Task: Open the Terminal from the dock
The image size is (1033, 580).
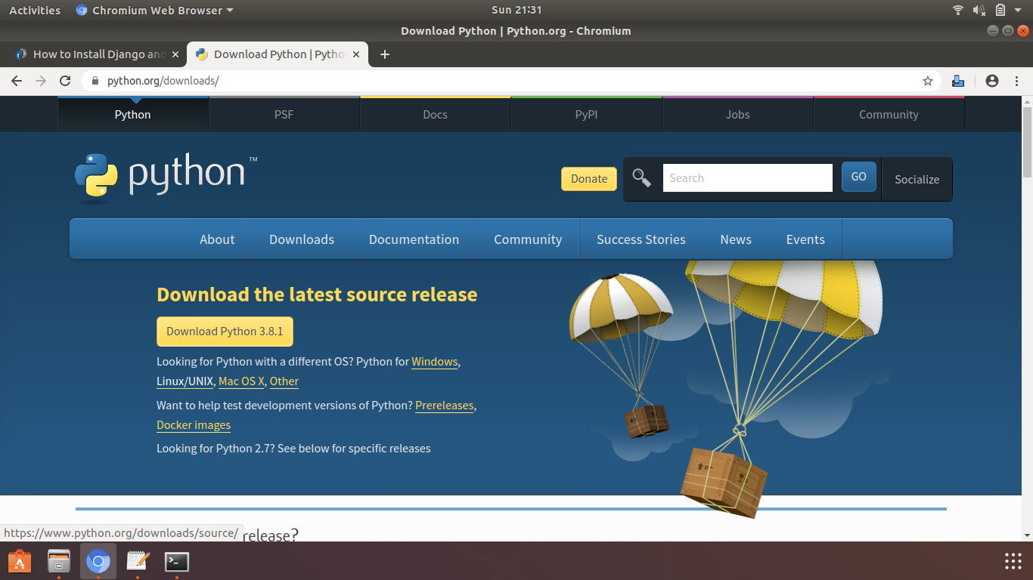Action: [177, 561]
